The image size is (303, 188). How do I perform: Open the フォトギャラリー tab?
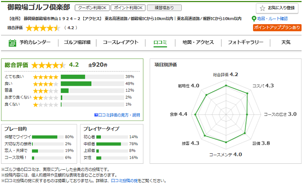click(245, 42)
